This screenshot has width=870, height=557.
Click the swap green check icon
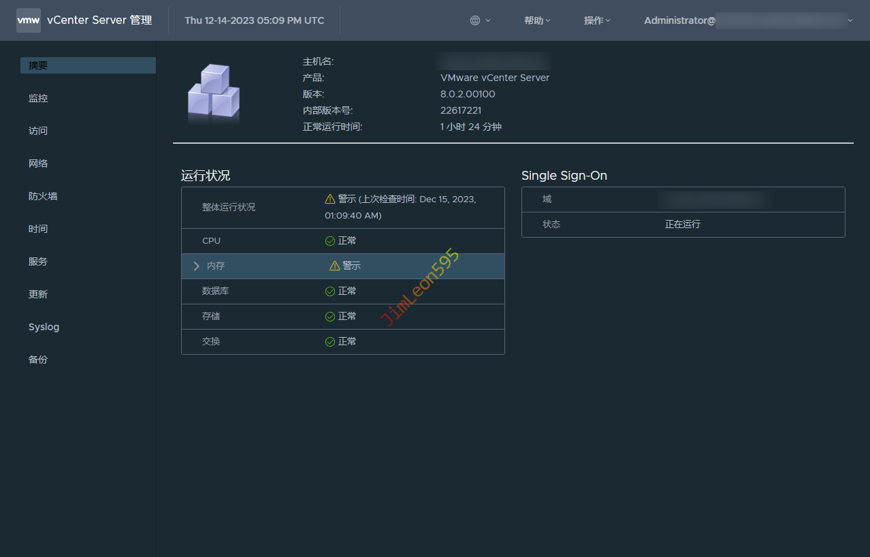(330, 342)
